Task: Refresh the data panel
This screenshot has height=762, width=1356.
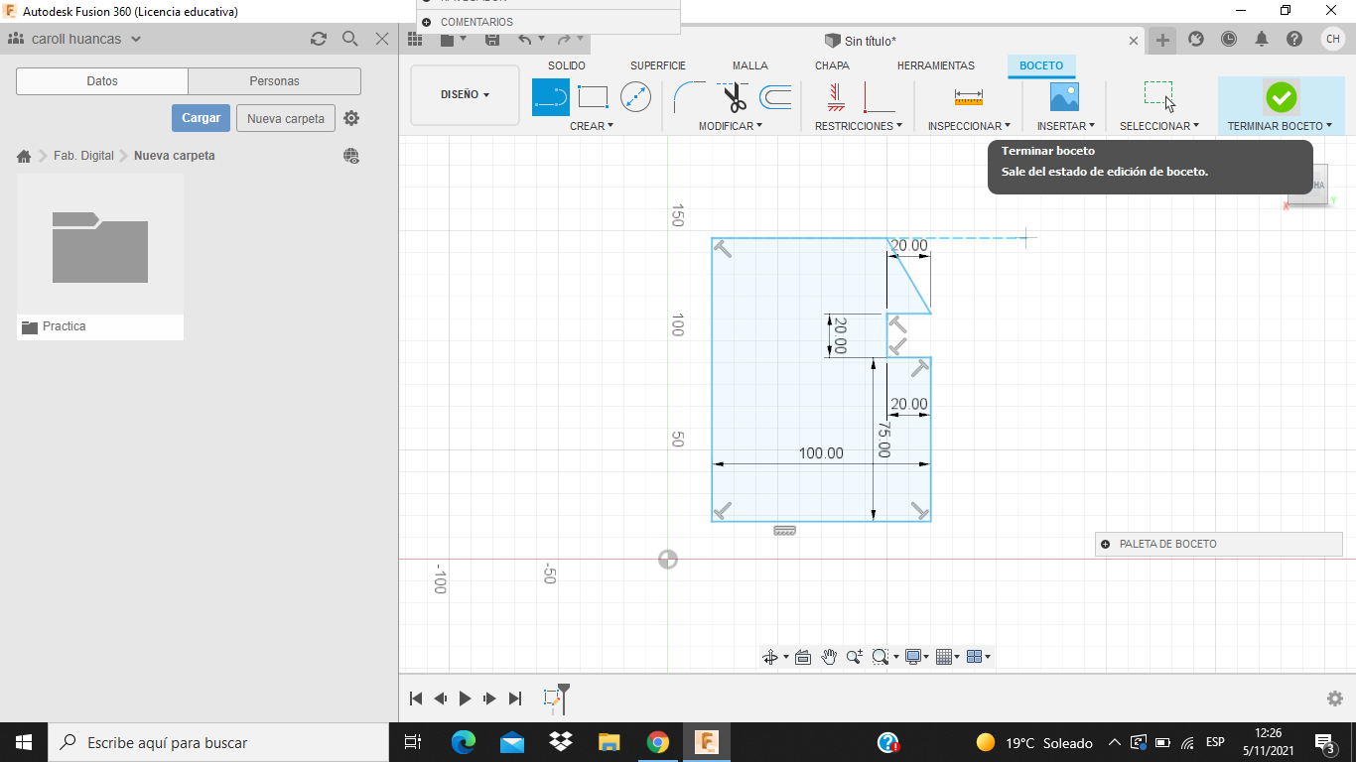Action: (318, 39)
